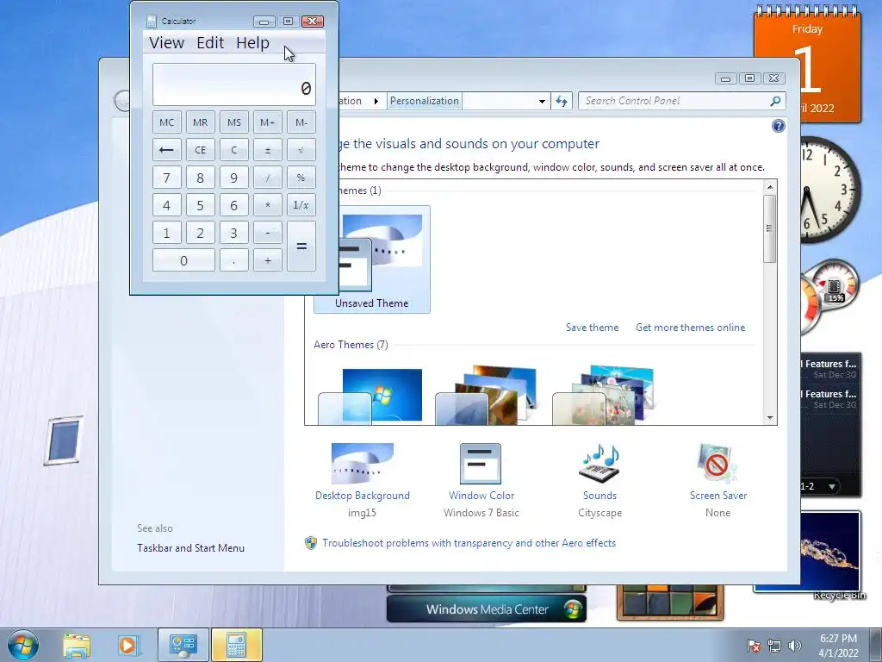Viewport: 882px width, 662px height.
Task: Expand the feed gadget 1-2 page dropdown
Action: pos(831,486)
